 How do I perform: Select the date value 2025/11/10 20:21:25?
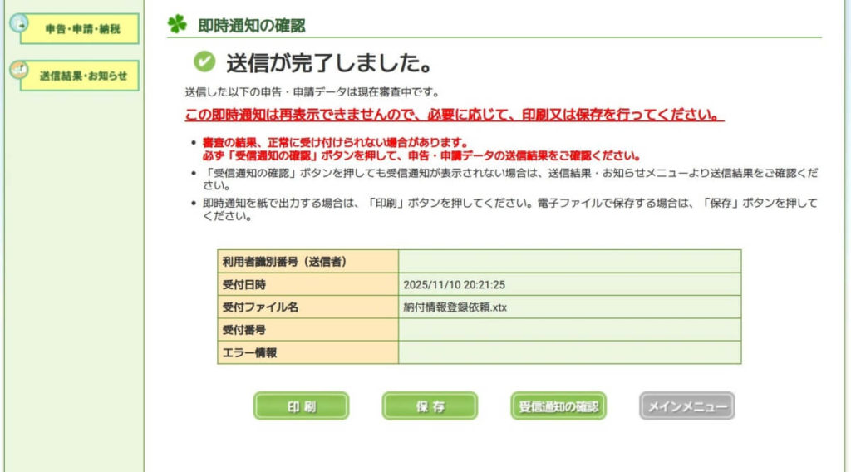tap(455, 285)
